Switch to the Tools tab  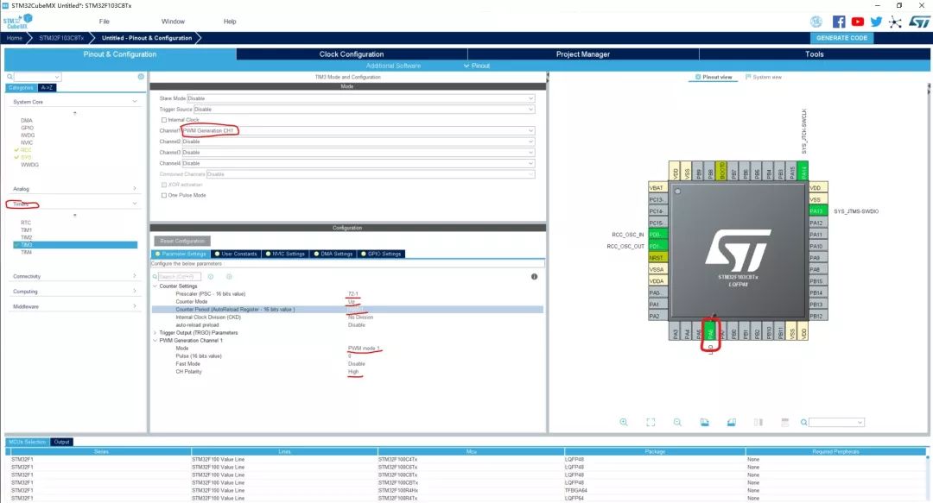coord(814,54)
